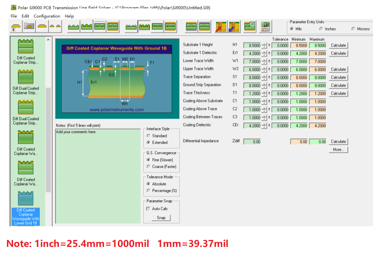Open the Configuration menu
Screen dimensions: 373x258
pyautogui.click(x=47, y=16)
